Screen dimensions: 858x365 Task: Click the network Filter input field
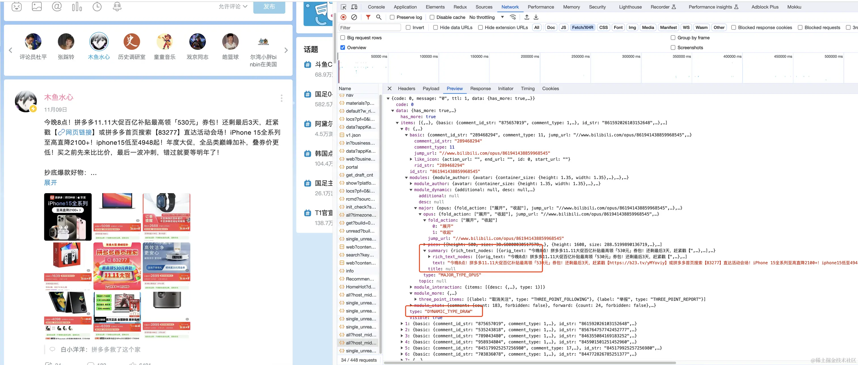(x=370, y=28)
